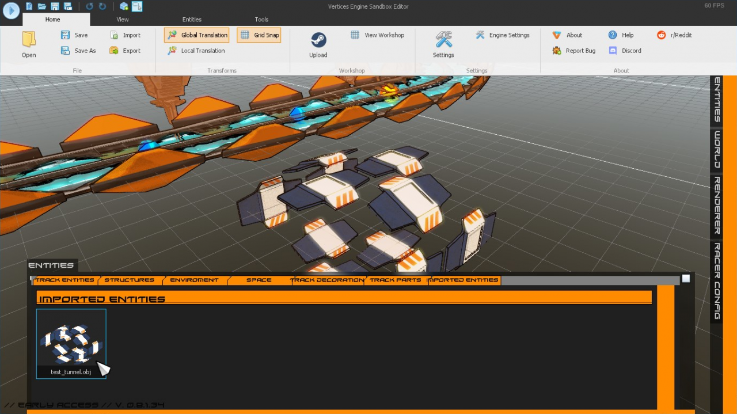This screenshot has height=414, width=737.
Task: Click the new file icon in quick toolbar
Action: (29, 6)
